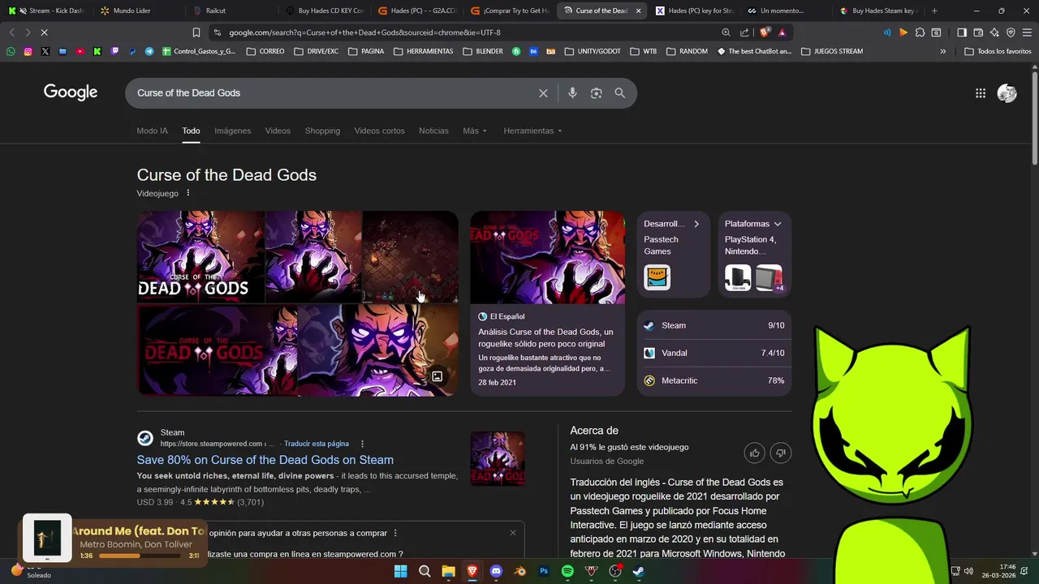Screen dimensions: 1039x584
Task: Open extensions puzzle icon in the toolbar
Action: click(x=920, y=32)
